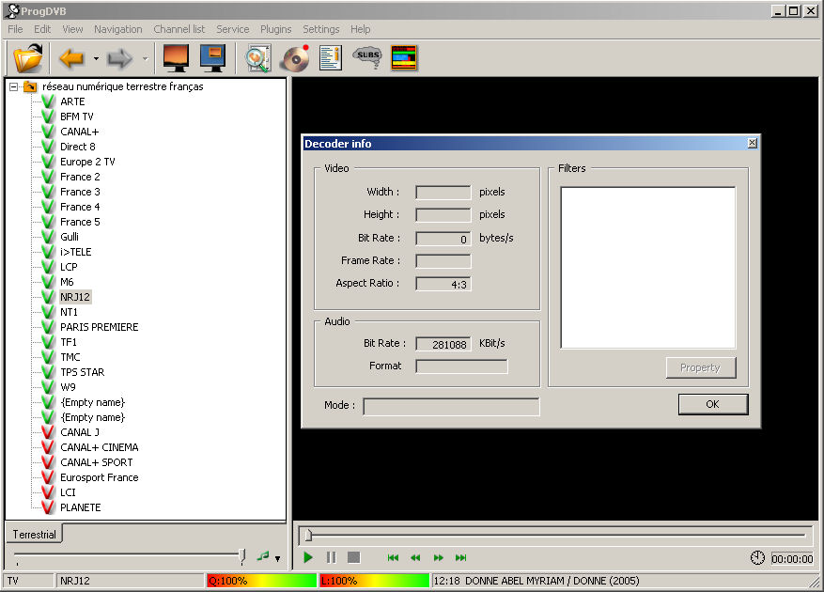Open the colorful program guide icon

404,58
